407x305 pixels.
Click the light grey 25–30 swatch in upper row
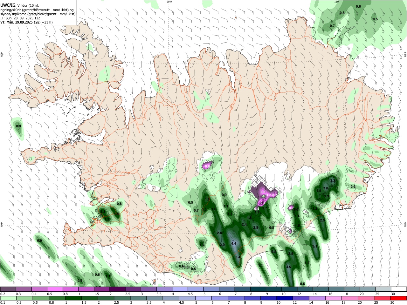383,289
